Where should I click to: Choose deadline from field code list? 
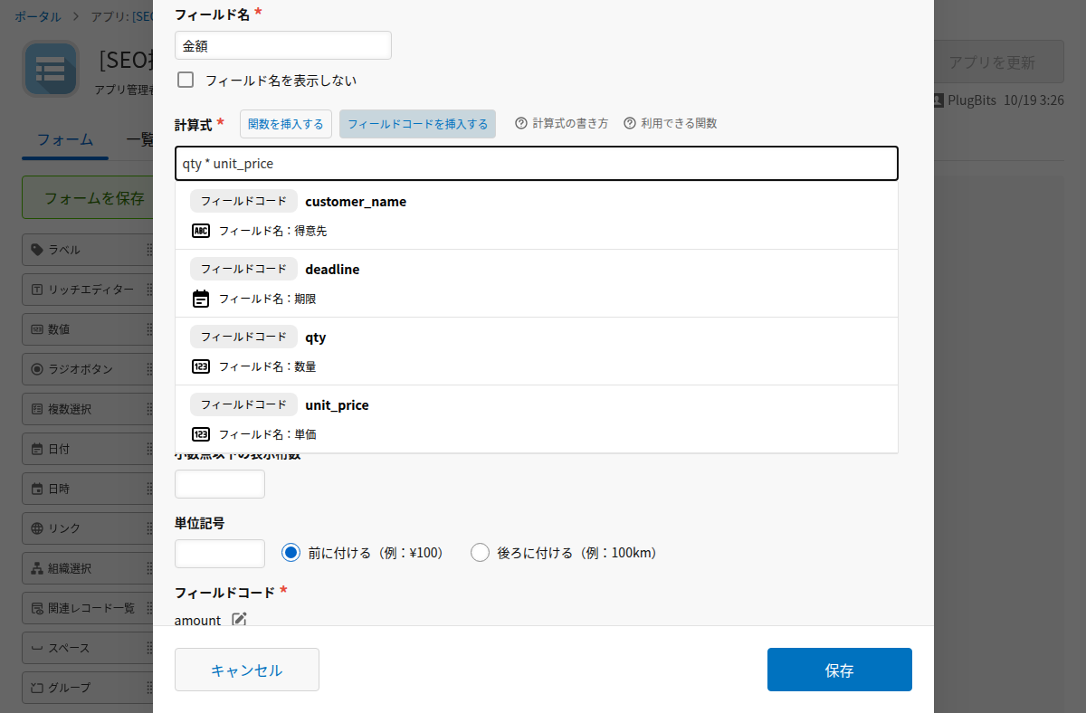pyautogui.click(x=536, y=283)
